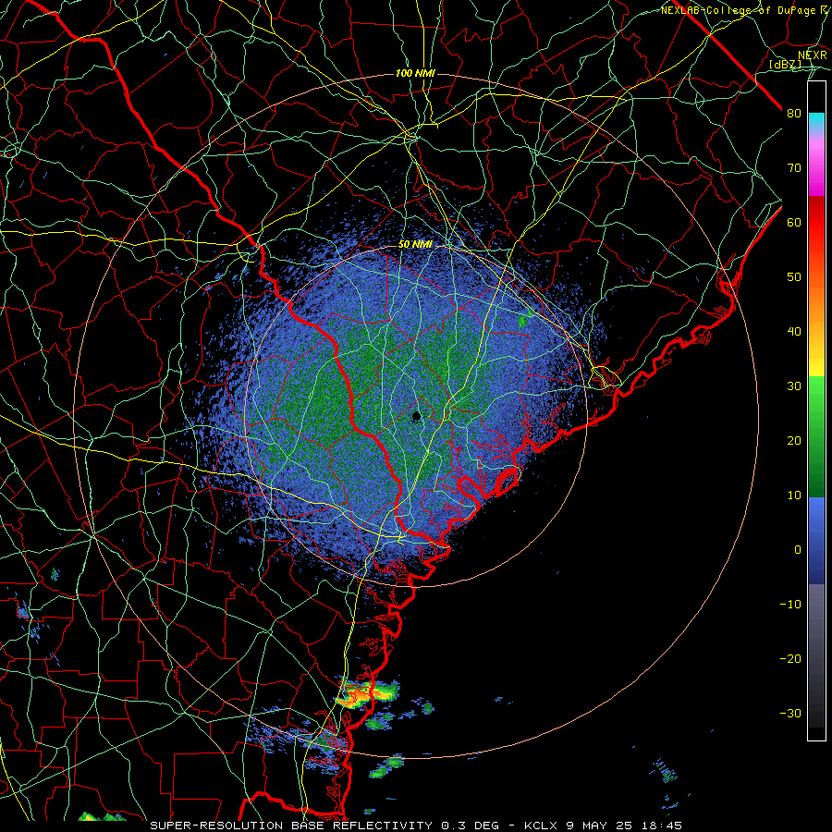
Task: Click the 20 value on the color scale
Action: pos(794,441)
